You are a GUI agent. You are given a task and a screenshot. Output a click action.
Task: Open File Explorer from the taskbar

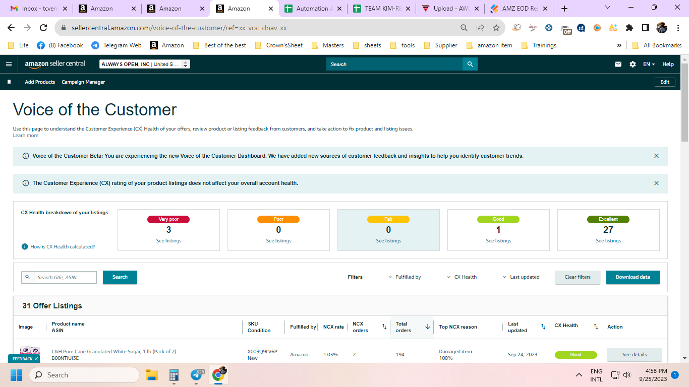pyautogui.click(x=152, y=375)
